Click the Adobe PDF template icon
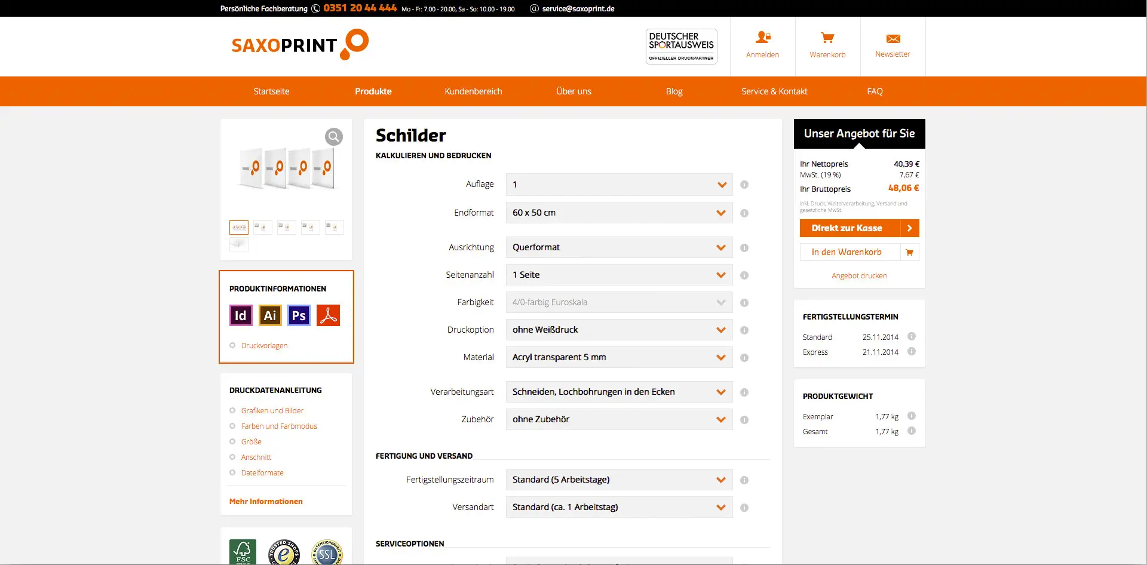Viewport: 1147px width, 565px height. coord(328,315)
